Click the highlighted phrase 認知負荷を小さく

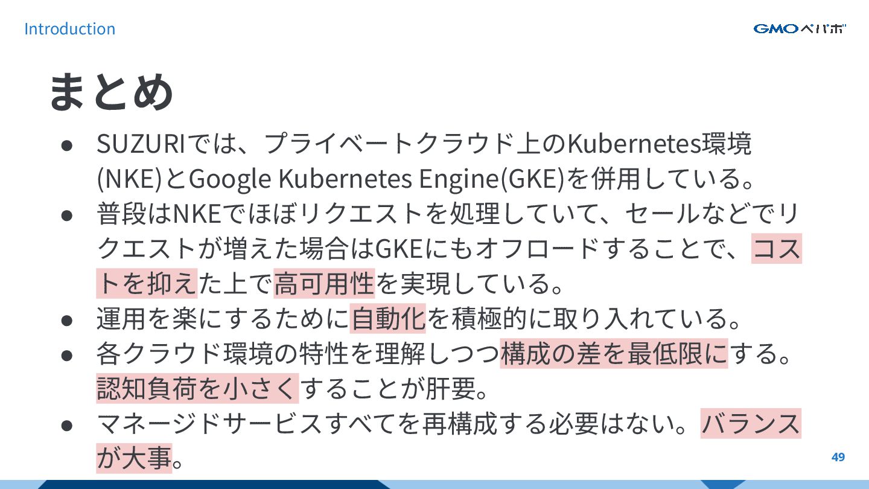(x=197, y=388)
